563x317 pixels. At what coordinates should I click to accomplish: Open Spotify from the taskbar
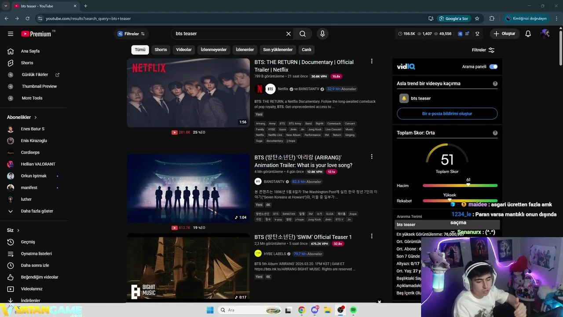(x=353, y=310)
